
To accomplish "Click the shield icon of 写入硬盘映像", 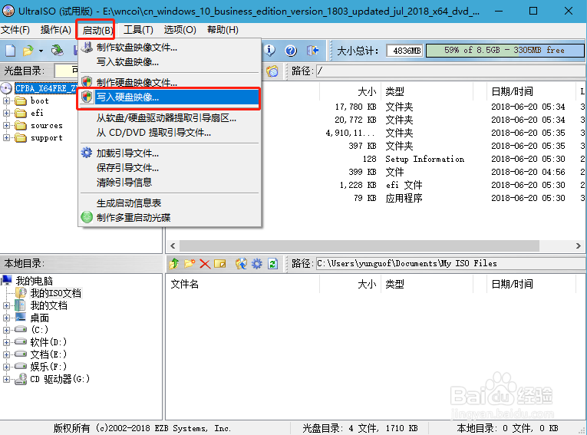I will [87, 97].
